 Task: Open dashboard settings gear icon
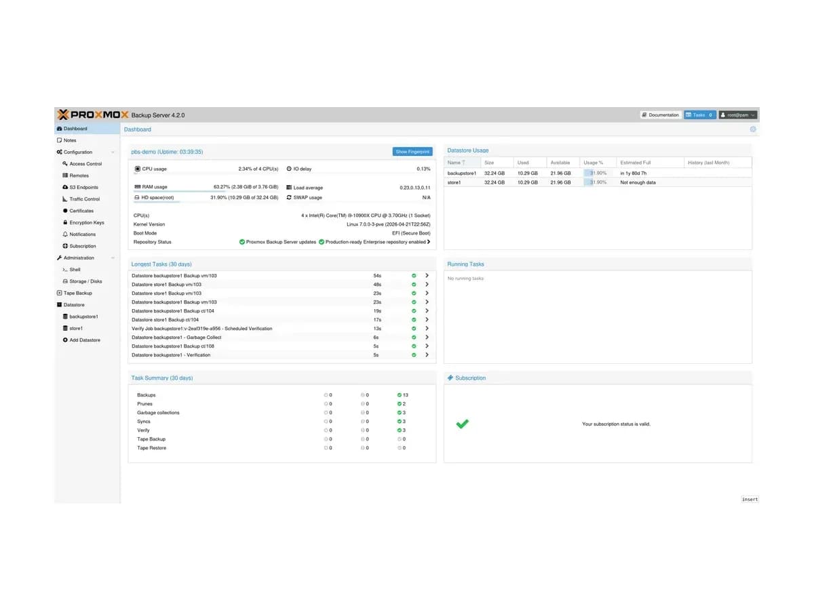(x=753, y=129)
